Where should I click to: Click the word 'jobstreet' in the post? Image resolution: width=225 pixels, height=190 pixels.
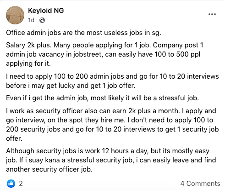tap(88, 55)
